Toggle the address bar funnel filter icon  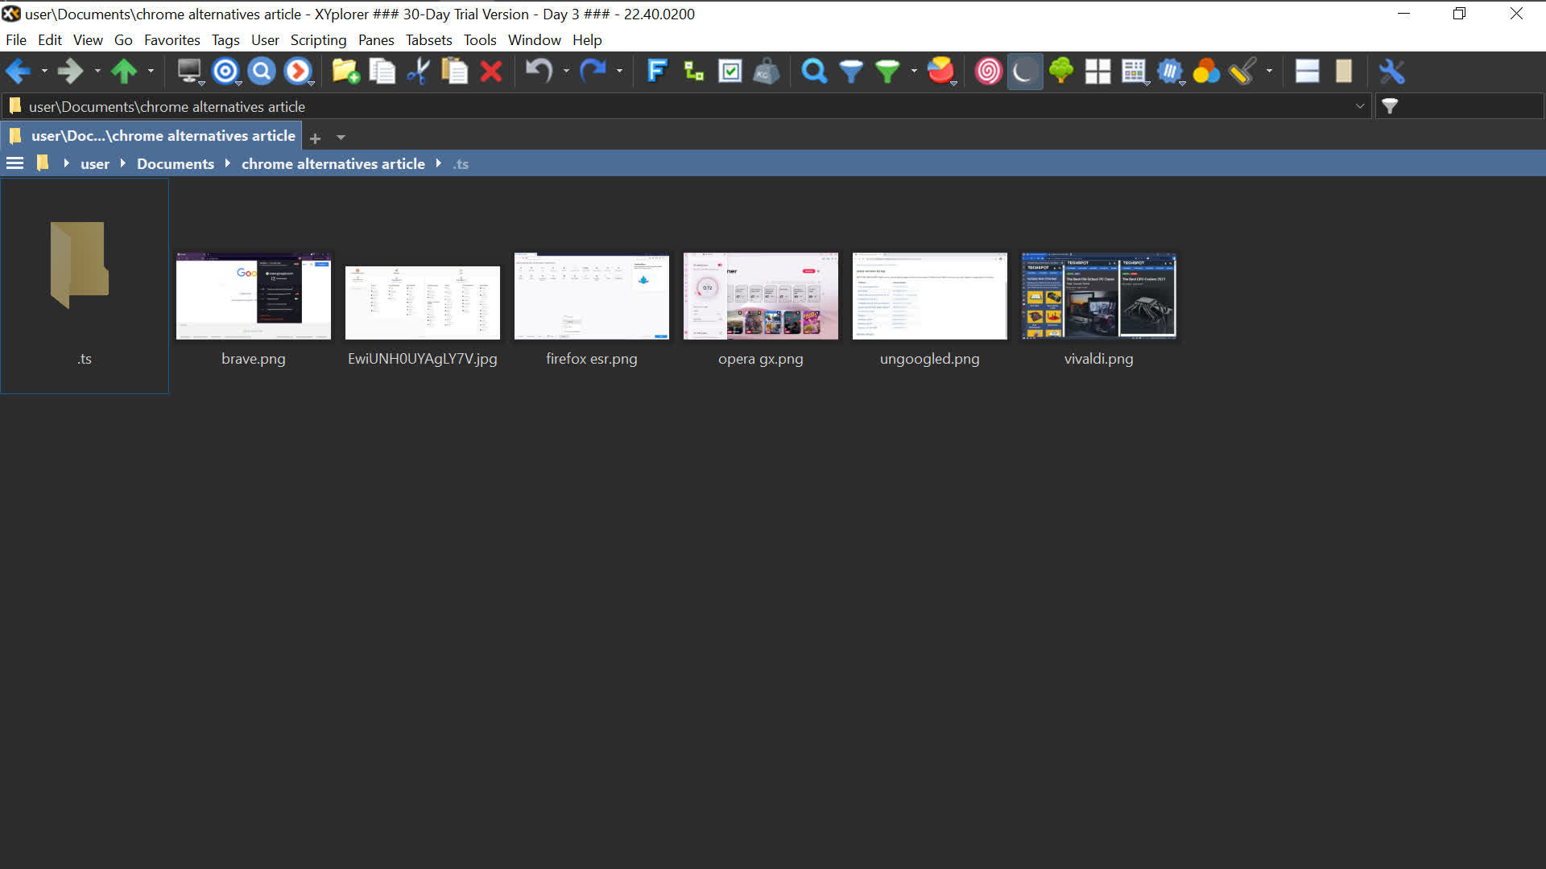pos(1390,106)
